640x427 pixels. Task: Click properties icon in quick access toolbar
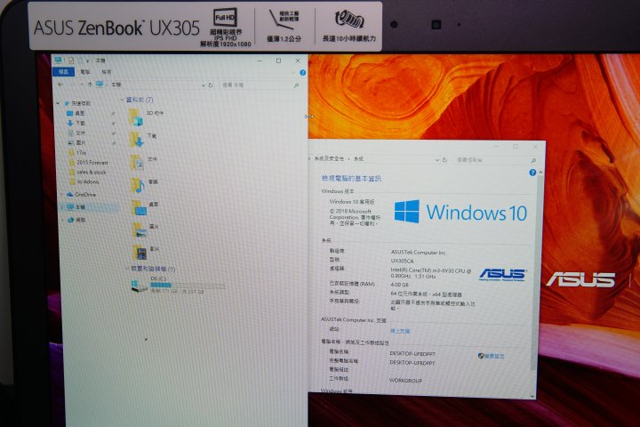[70, 60]
